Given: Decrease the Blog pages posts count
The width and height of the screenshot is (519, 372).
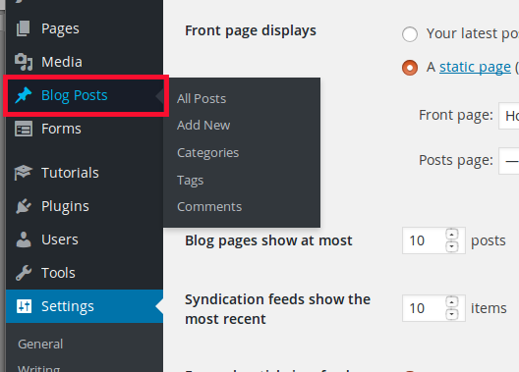Looking at the screenshot, I should pos(452,246).
